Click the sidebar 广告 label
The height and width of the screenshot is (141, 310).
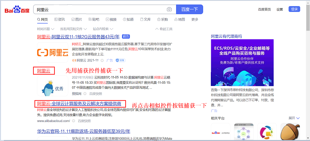click(x=214, y=111)
